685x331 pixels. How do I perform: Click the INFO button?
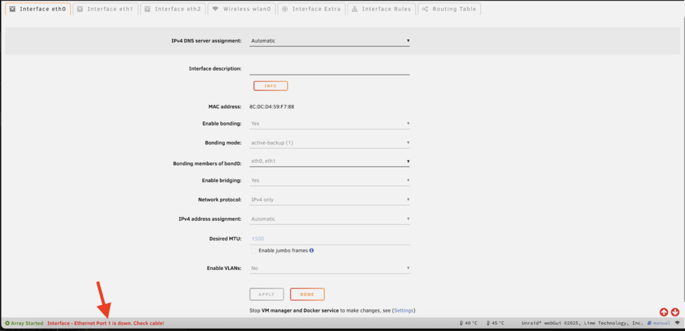click(271, 86)
